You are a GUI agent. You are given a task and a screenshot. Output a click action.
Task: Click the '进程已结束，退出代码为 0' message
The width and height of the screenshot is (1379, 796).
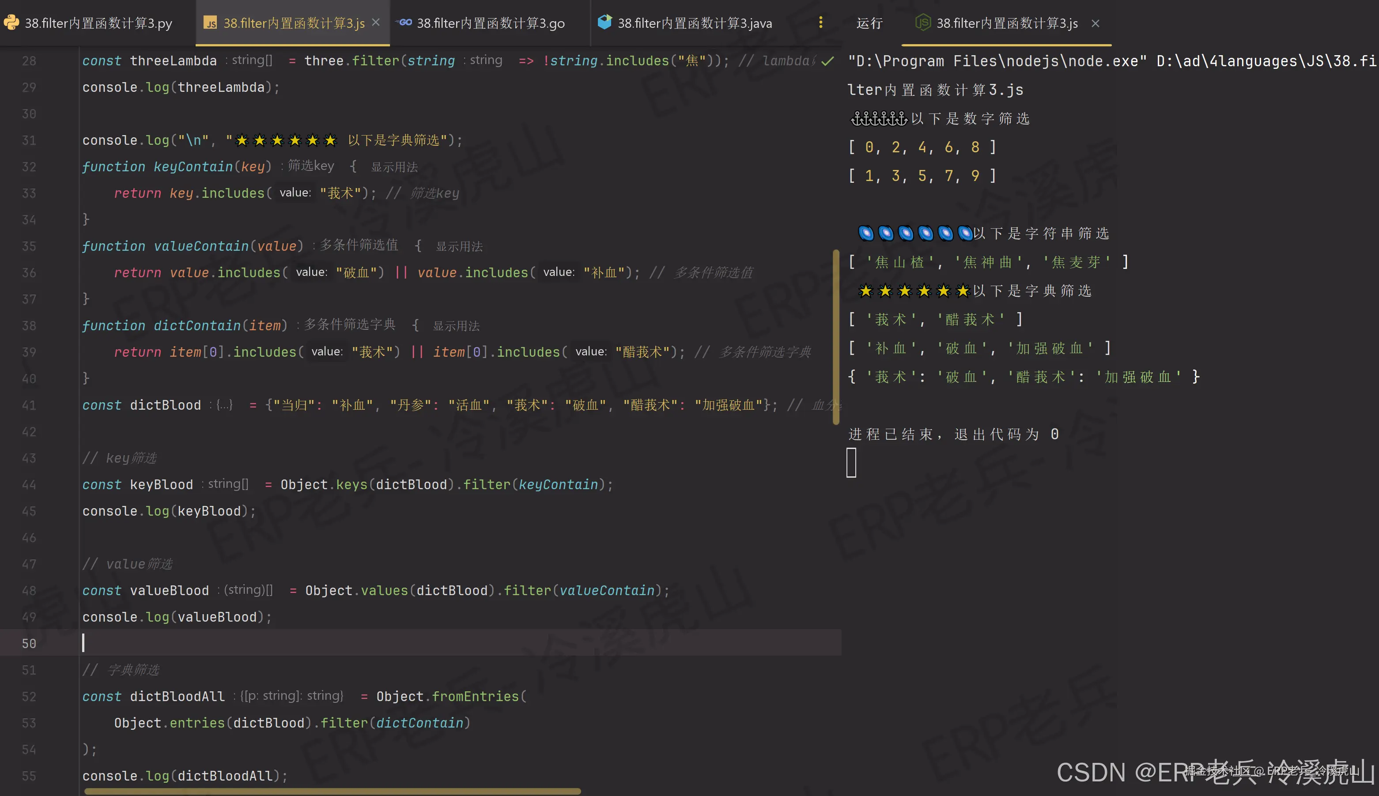(x=954, y=434)
